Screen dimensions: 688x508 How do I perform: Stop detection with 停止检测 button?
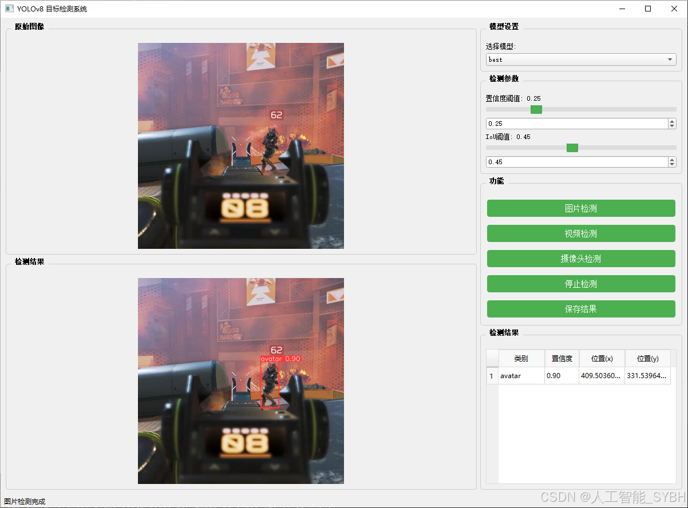pyautogui.click(x=581, y=284)
